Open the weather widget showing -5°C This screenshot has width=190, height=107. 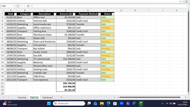pos(10,103)
